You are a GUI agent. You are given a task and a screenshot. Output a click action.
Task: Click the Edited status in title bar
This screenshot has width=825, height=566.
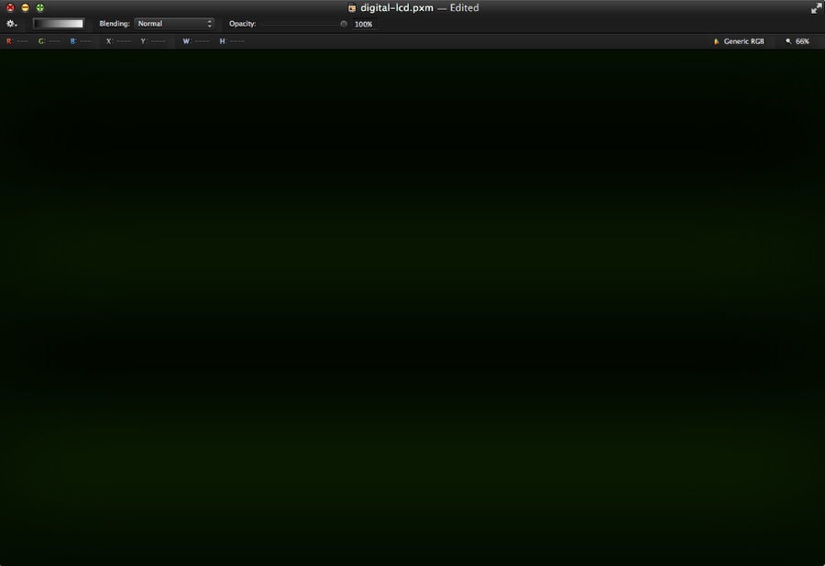[464, 8]
